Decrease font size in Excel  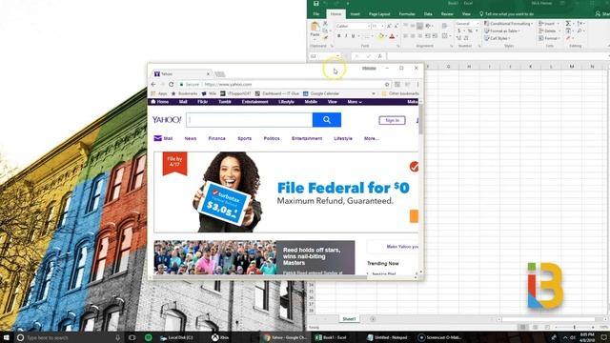pos(396,26)
